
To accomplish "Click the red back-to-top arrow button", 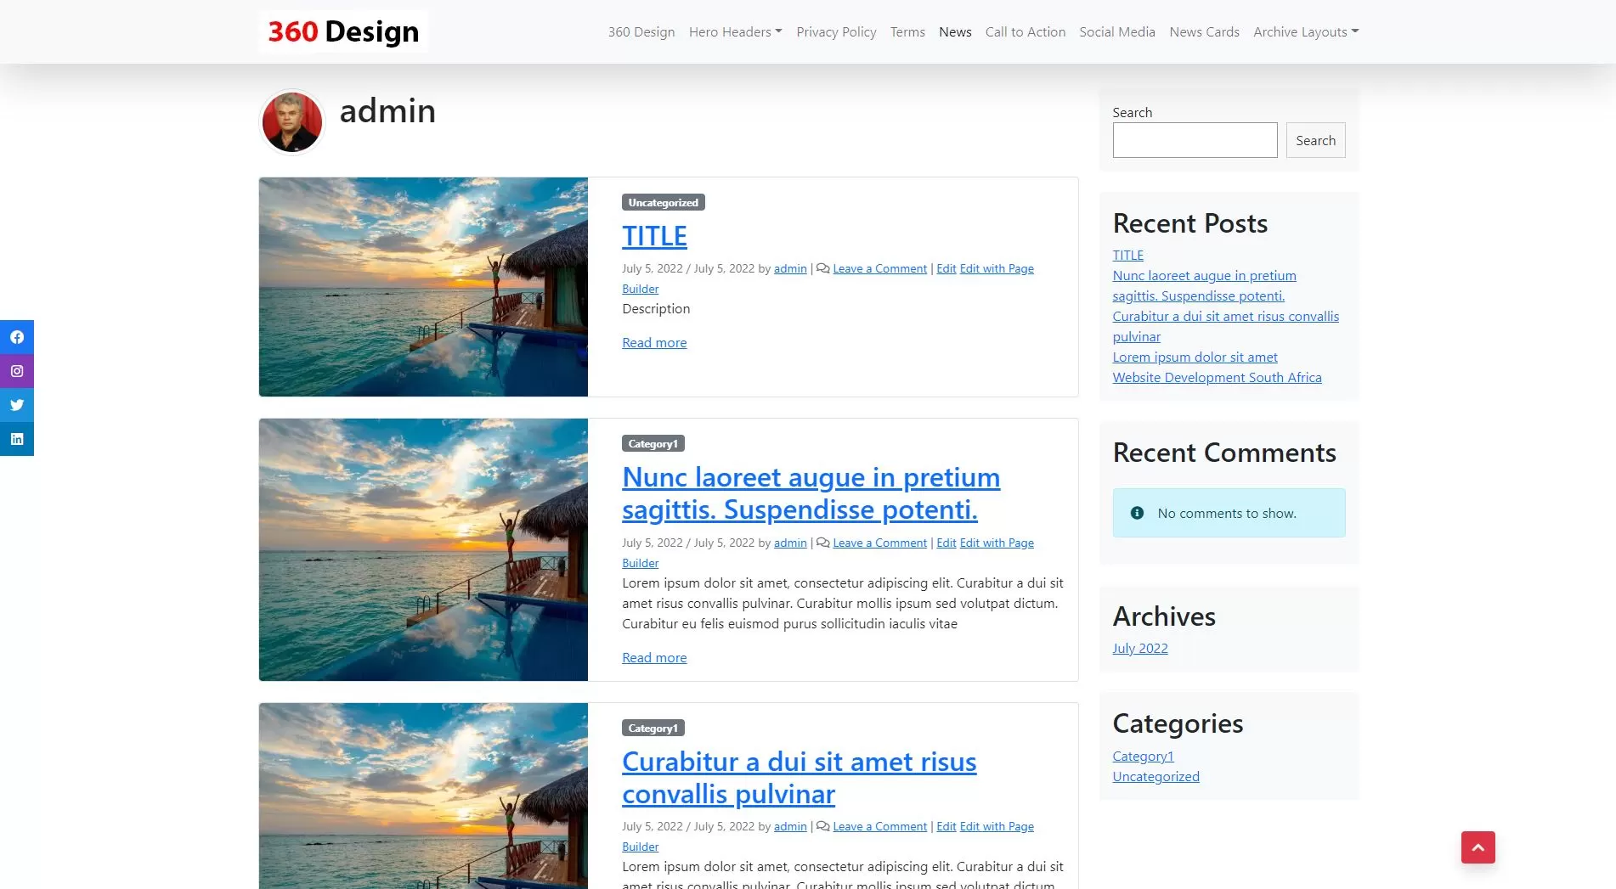I will (x=1478, y=847).
